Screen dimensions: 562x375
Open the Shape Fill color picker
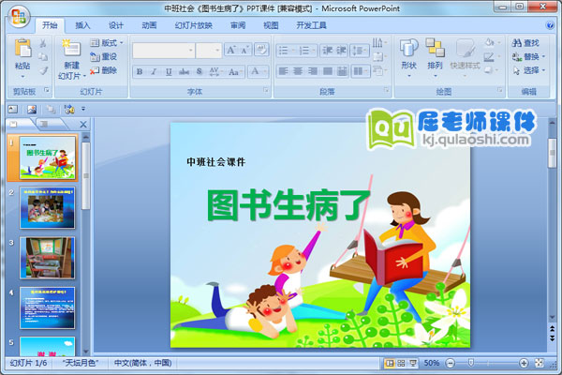[492, 43]
